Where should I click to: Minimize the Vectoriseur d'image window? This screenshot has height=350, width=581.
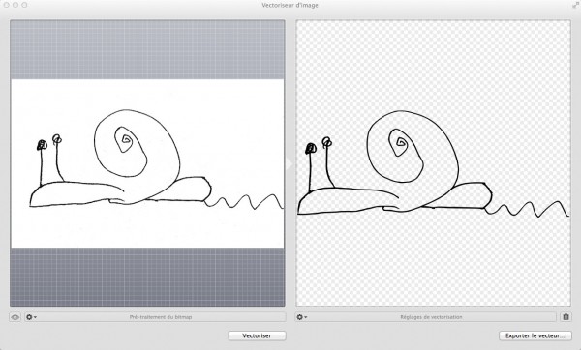click(15, 5)
